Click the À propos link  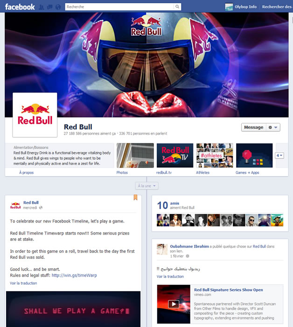tap(27, 172)
